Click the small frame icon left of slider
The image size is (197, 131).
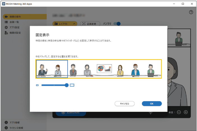point(37,85)
